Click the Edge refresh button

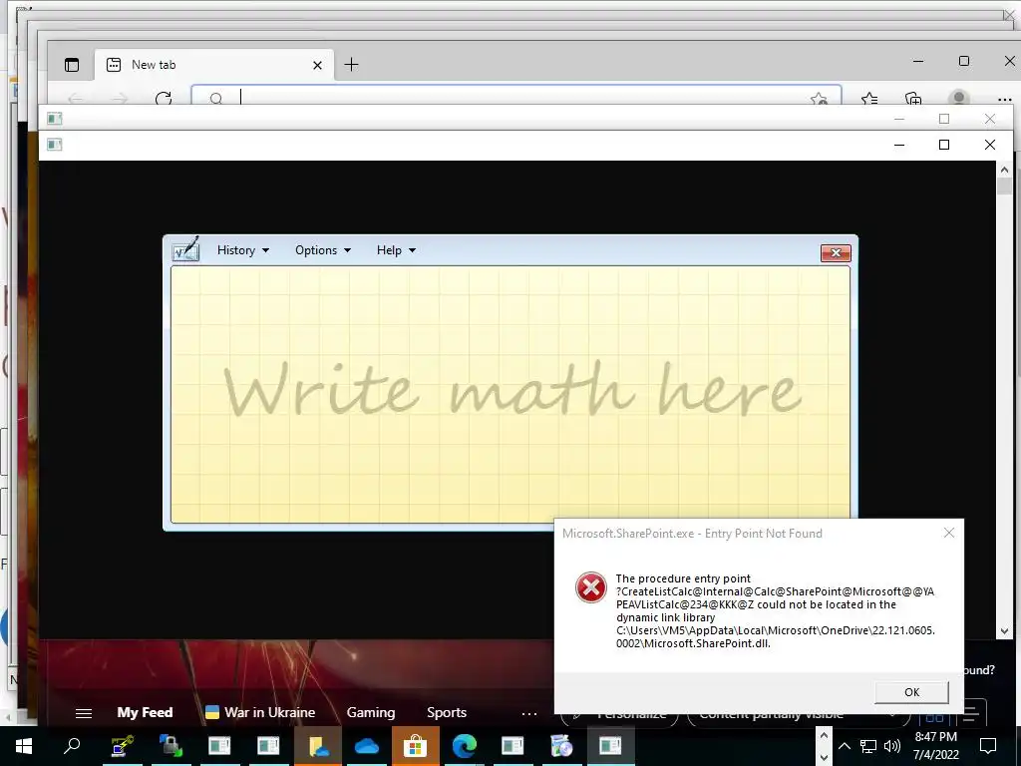[164, 99]
